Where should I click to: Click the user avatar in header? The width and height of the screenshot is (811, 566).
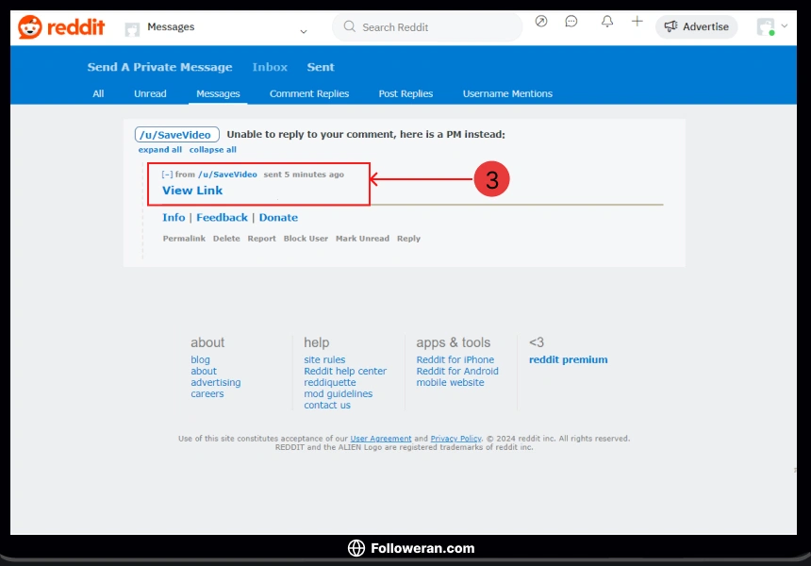765,27
